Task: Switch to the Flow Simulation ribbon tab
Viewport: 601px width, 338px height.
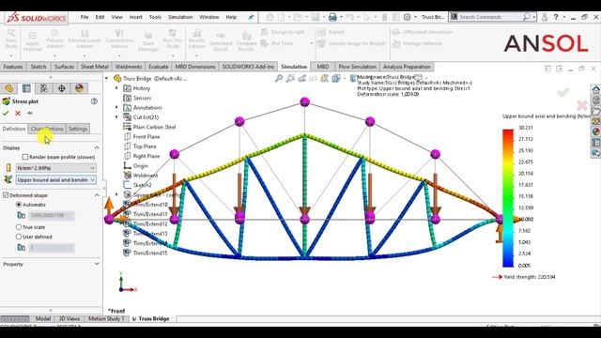Action: pos(357,67)
